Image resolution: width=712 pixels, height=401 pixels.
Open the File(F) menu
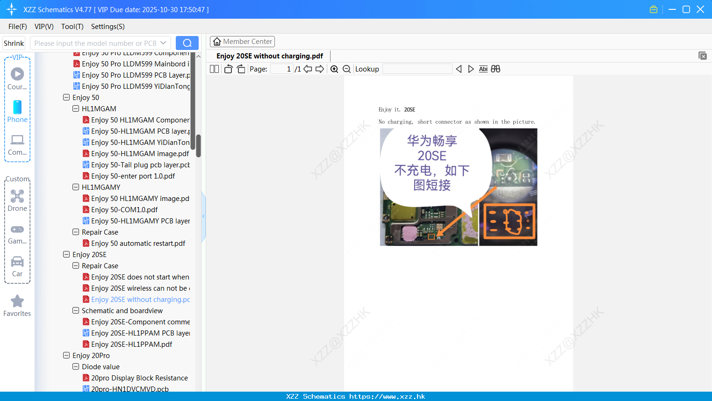(18, 27)
